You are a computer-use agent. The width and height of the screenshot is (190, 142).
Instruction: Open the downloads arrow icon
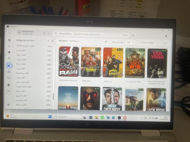(x=166, y=36)
